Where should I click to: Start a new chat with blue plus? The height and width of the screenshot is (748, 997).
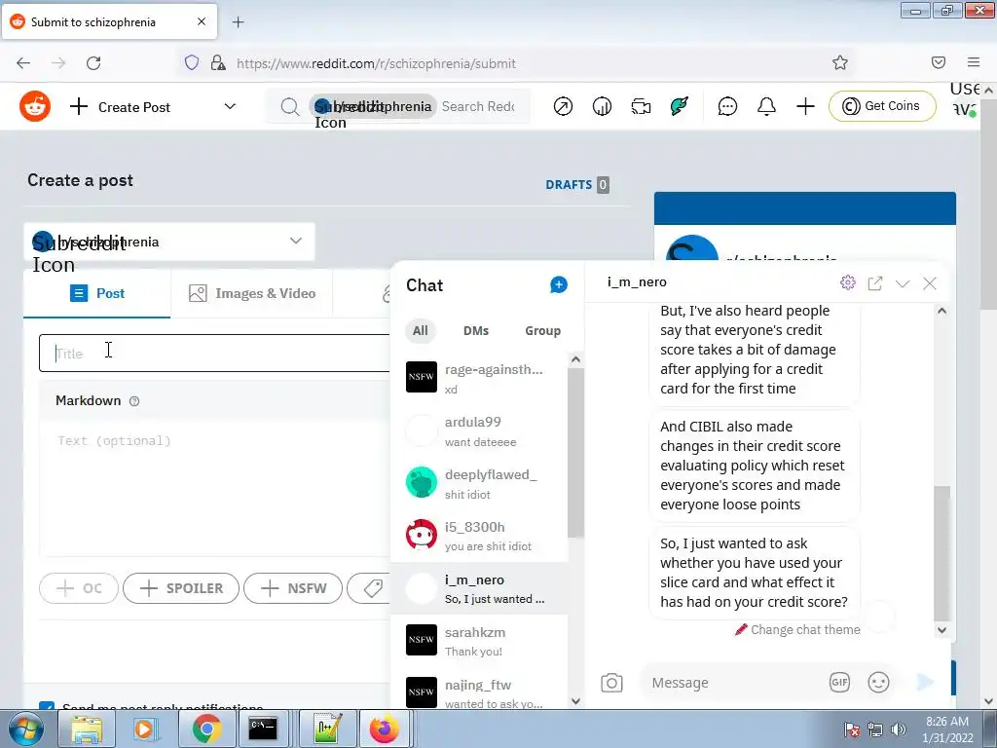[x=558, y=284]
